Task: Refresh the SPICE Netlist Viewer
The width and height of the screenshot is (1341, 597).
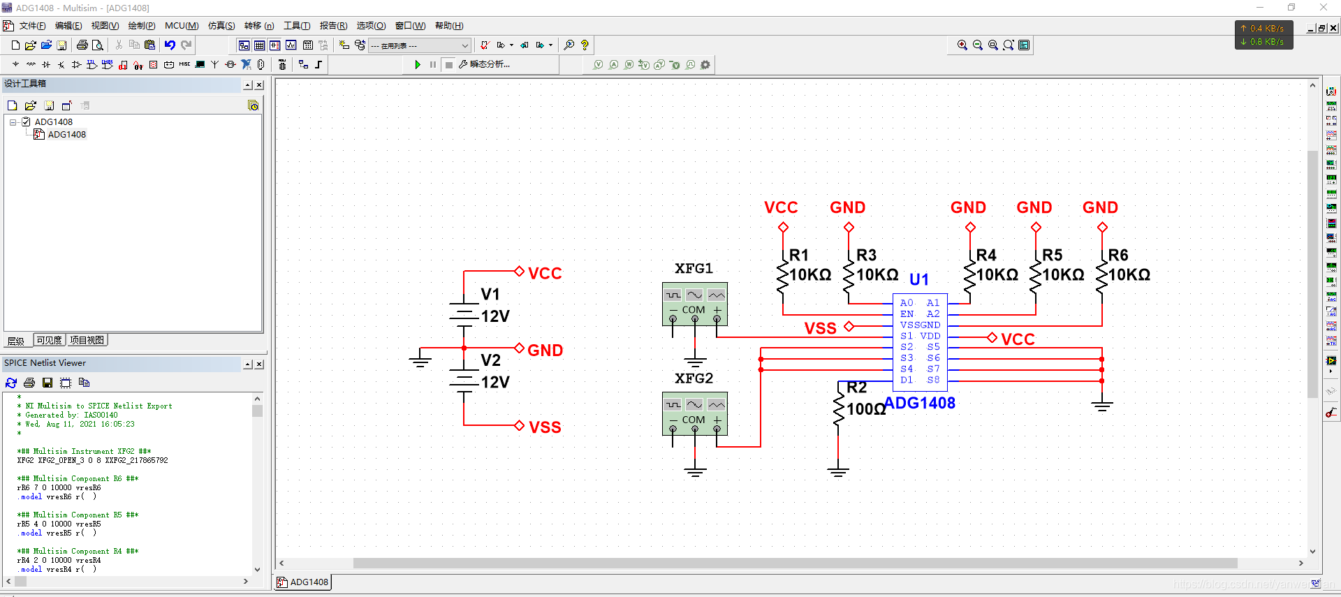Action: coord(11,383)
